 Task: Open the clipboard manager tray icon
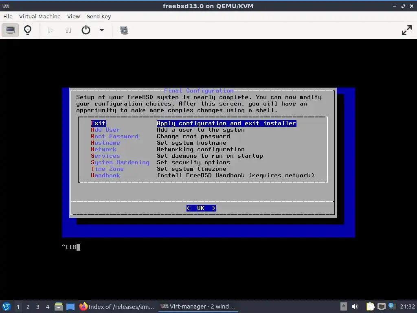pos(370,306)
